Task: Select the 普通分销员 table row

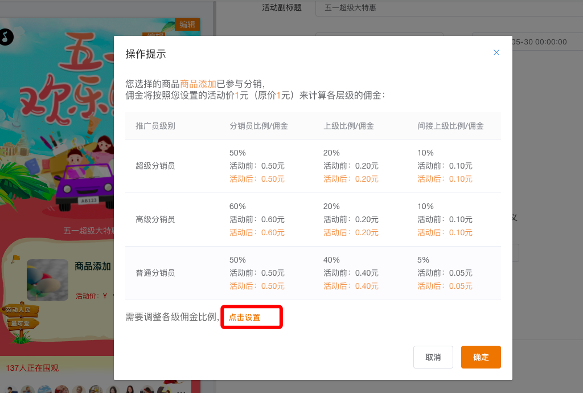Action: (313, 273)
